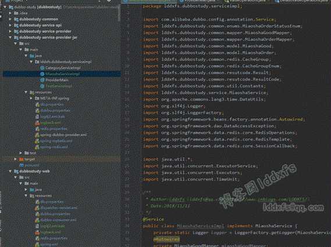Viewport: 331px width, 247px height.
Task: Click the RedisTemplate import line
Action: (x=218, y=140)
